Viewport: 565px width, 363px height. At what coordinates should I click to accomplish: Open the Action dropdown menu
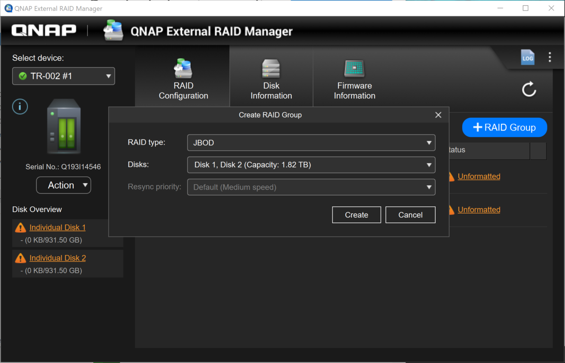point(63,185)
